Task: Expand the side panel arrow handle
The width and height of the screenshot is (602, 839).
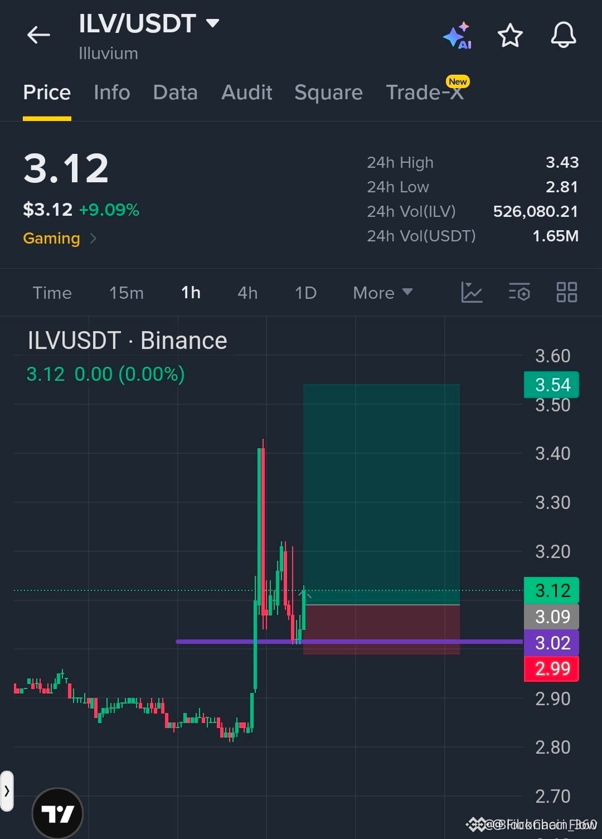Action: [x=7, y=790]
